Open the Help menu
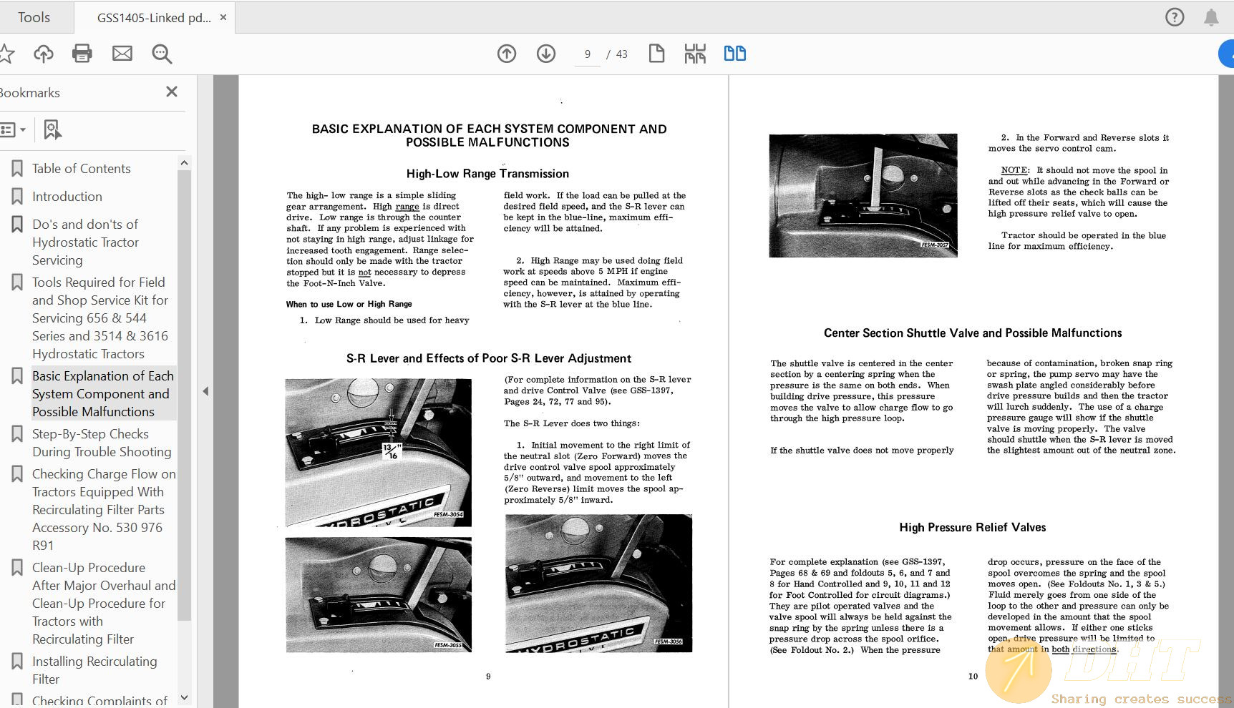 point(1175,16)
